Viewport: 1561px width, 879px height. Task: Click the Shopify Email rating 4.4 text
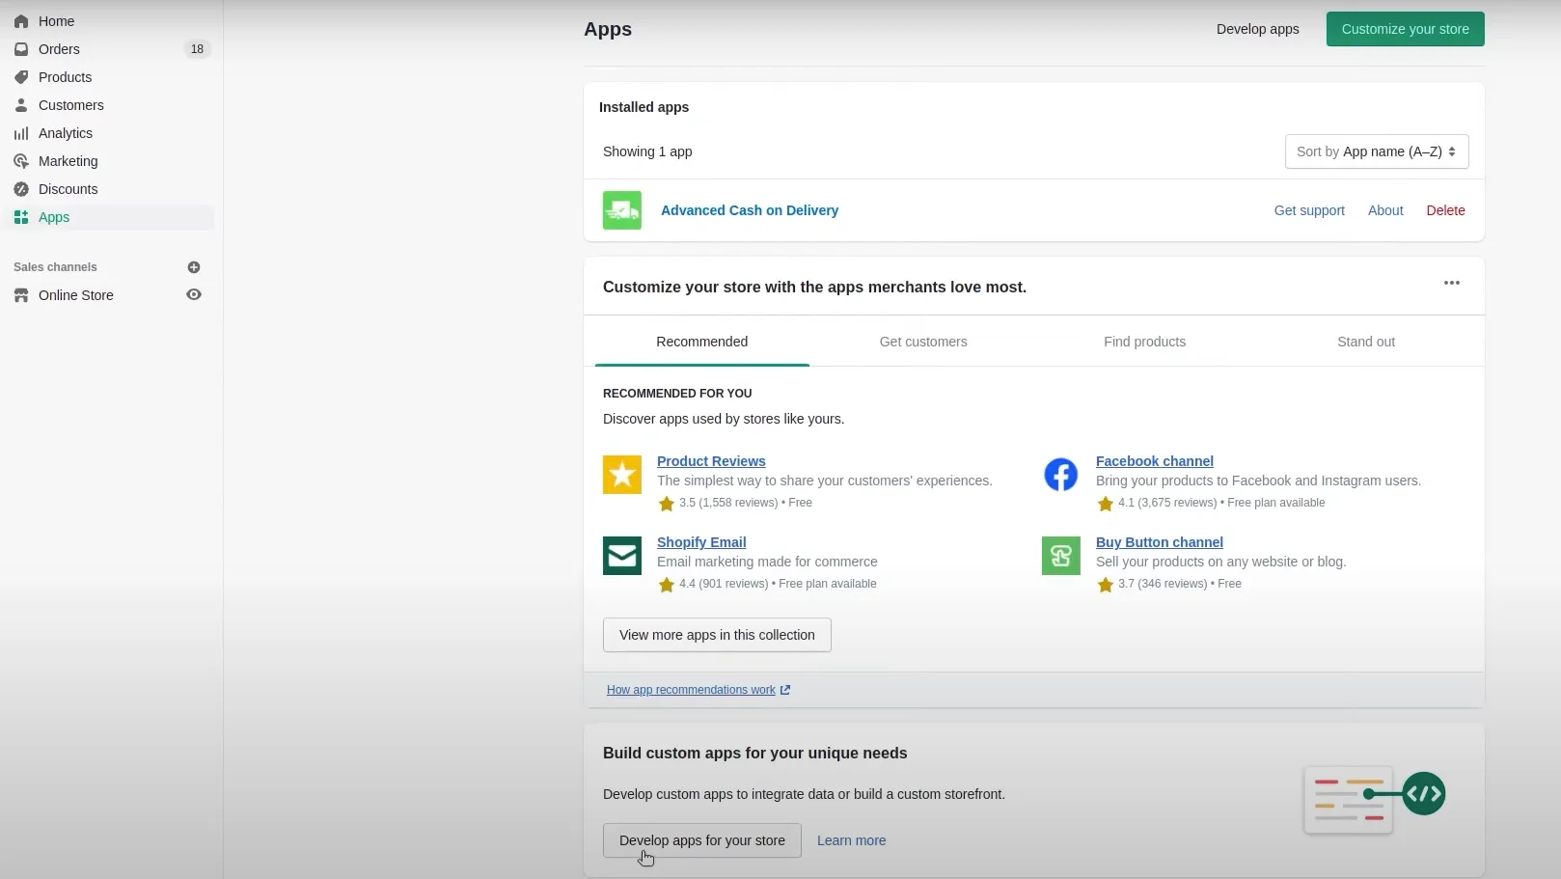(x=778, y=584)
